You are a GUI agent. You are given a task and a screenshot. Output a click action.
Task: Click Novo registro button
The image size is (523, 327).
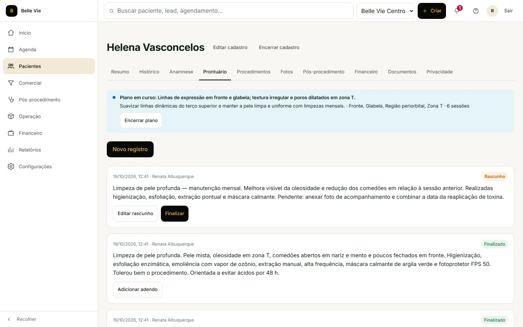[130, 149]
